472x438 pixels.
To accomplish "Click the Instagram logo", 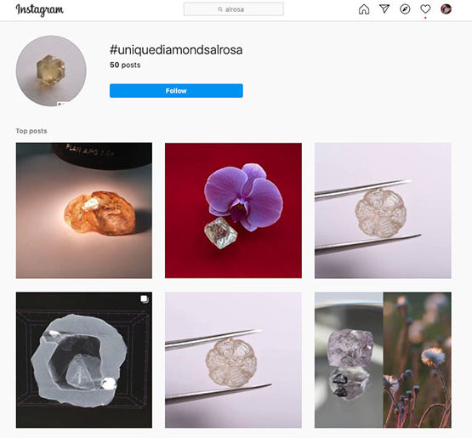I will [x=39, y=9].
